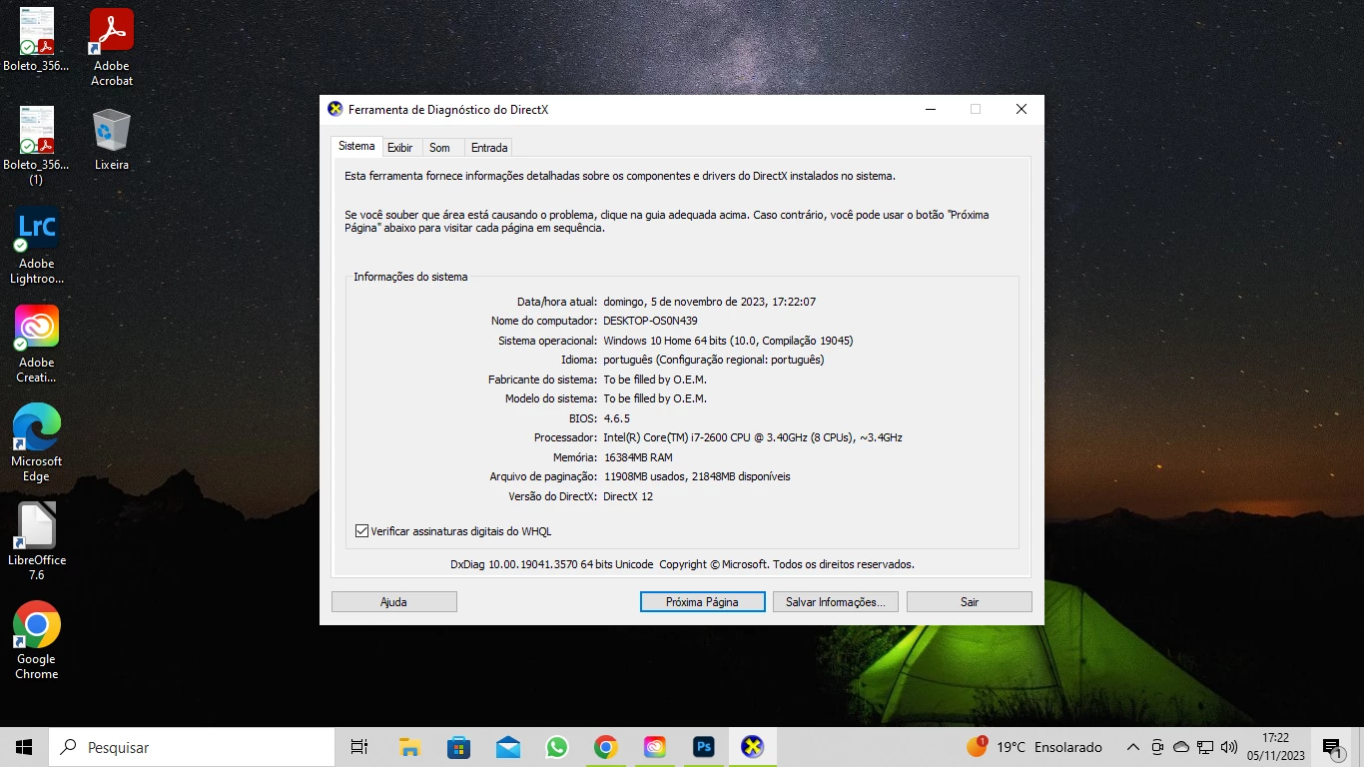Minimize the DirectX diagnostic window

(931, 109)
